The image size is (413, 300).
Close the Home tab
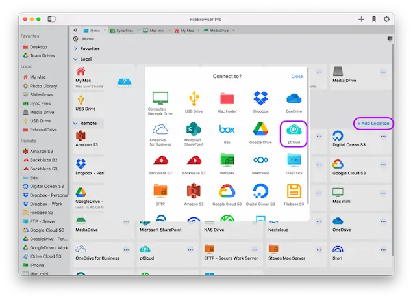click(105, 31)
